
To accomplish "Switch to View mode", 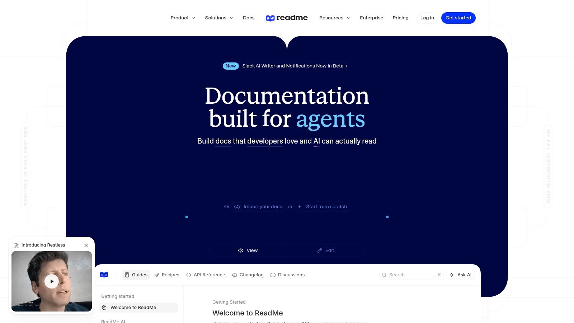I will click(x=248, y=251).
